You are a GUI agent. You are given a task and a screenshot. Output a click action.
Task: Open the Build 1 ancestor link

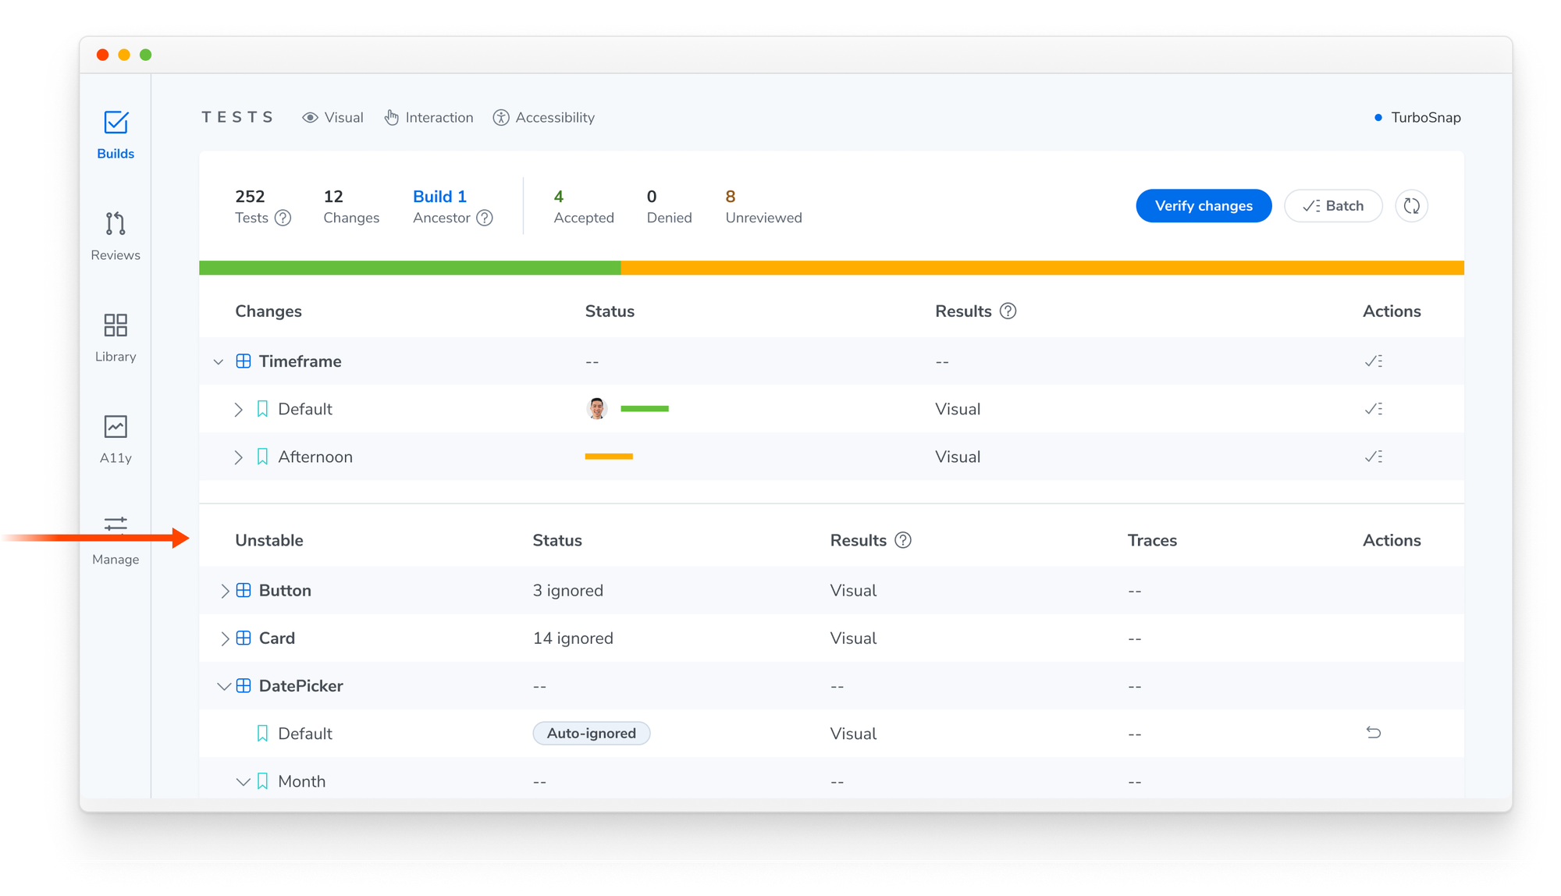[x=439, y=197]
